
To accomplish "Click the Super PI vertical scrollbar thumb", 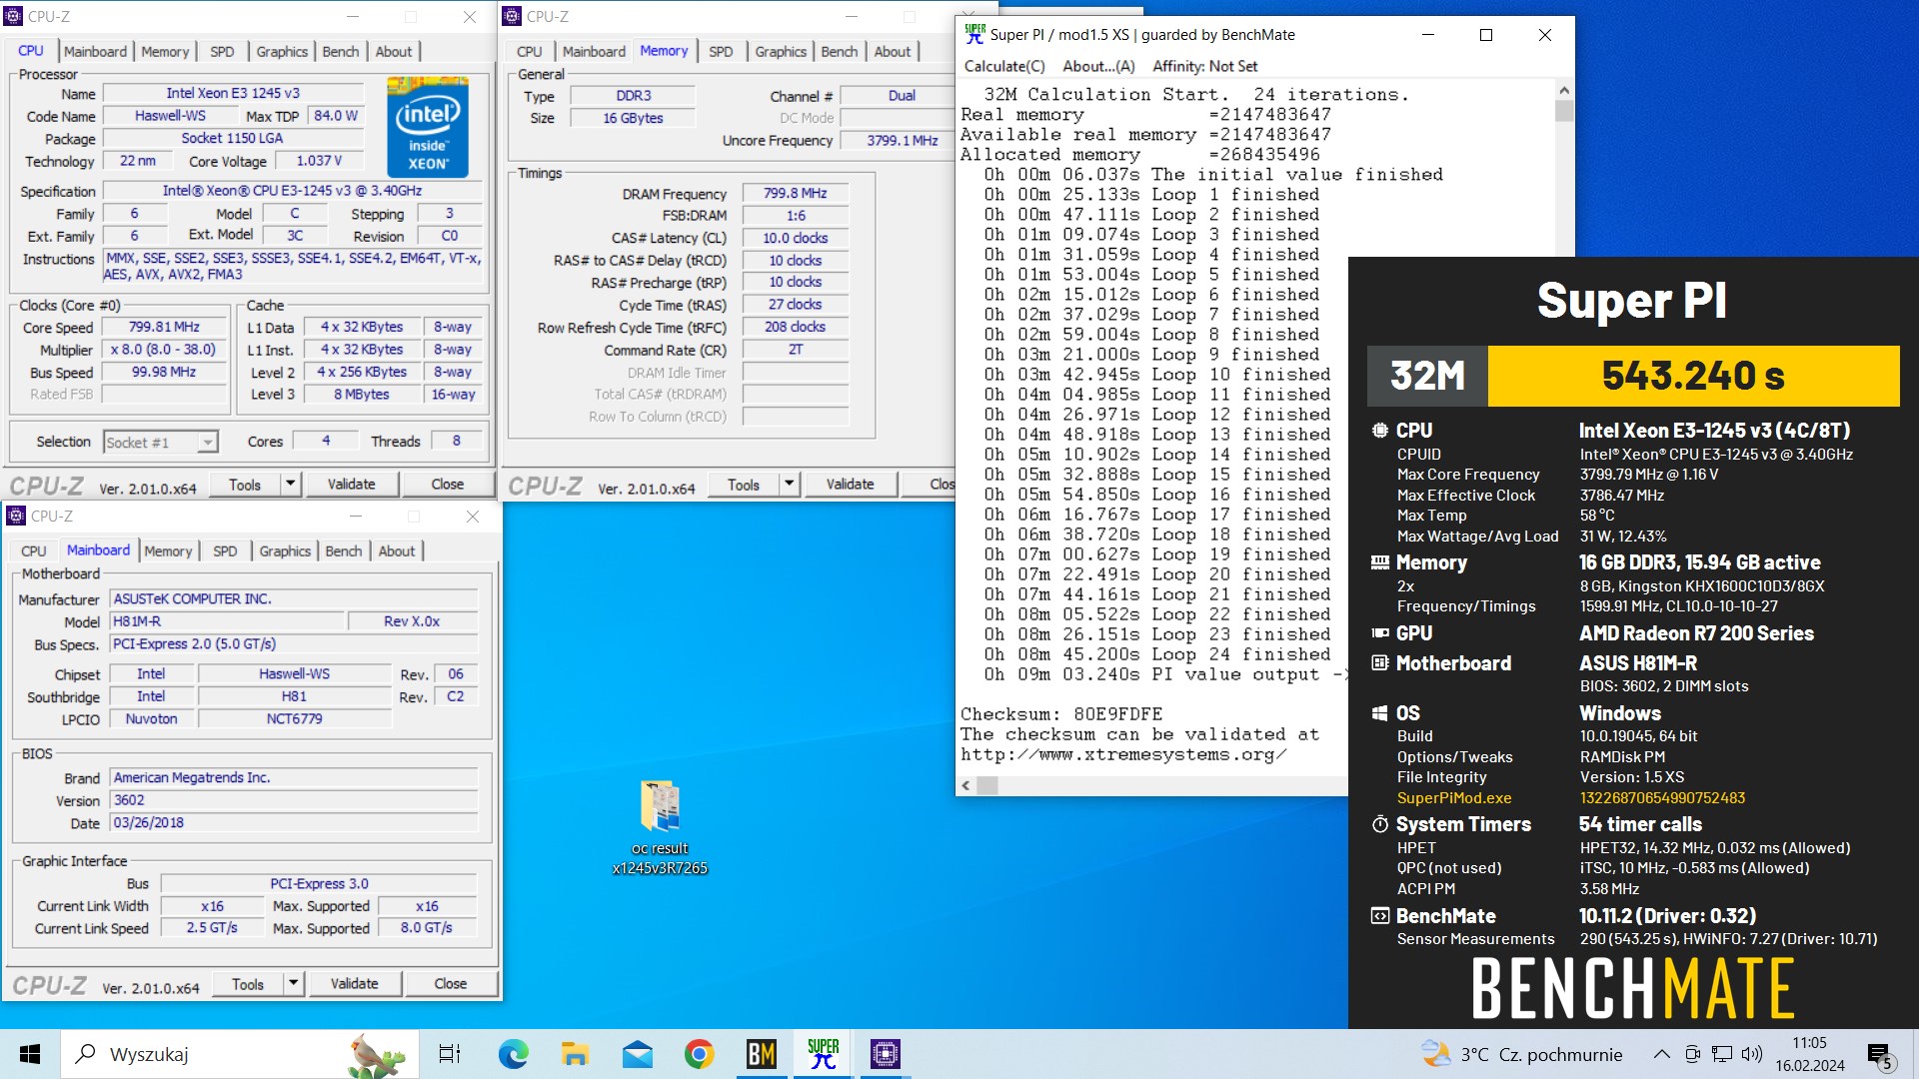I will coord(1564,110).
